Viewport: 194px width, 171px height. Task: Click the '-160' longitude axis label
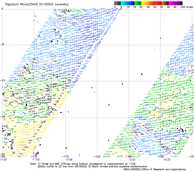pyautogui.click(x=129, y=157)
